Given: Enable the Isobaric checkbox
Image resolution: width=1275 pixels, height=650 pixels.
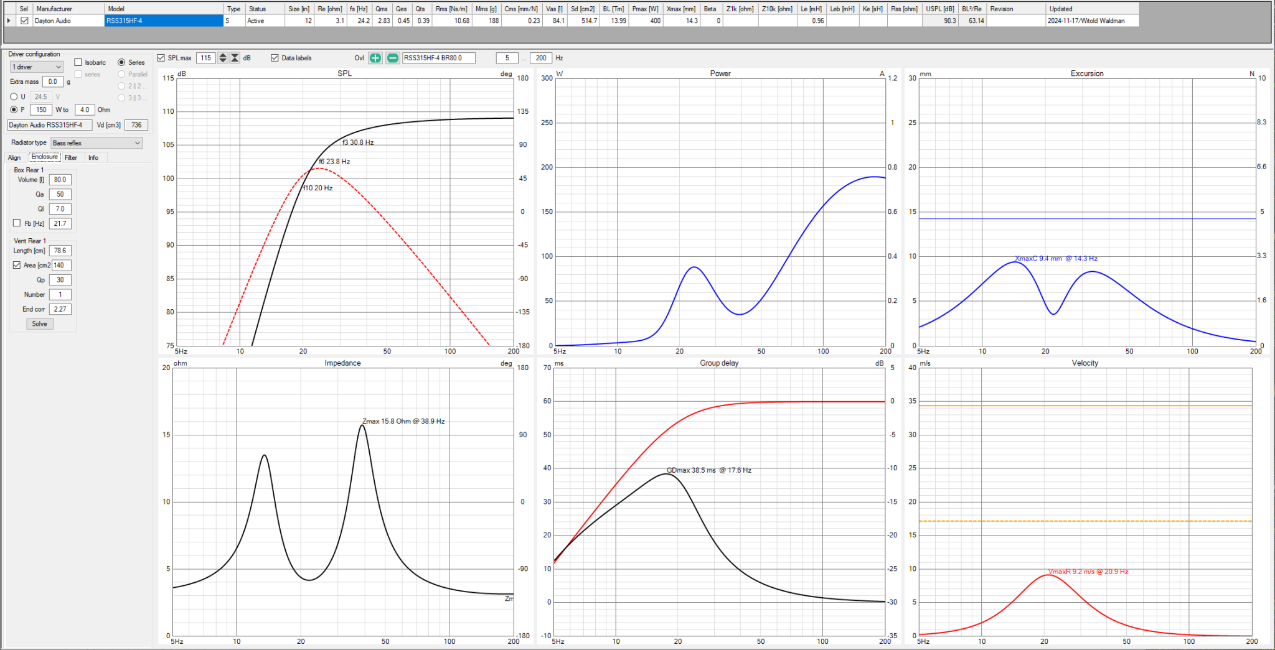Looking at the screenshot, I should click(x=78, y=62).
